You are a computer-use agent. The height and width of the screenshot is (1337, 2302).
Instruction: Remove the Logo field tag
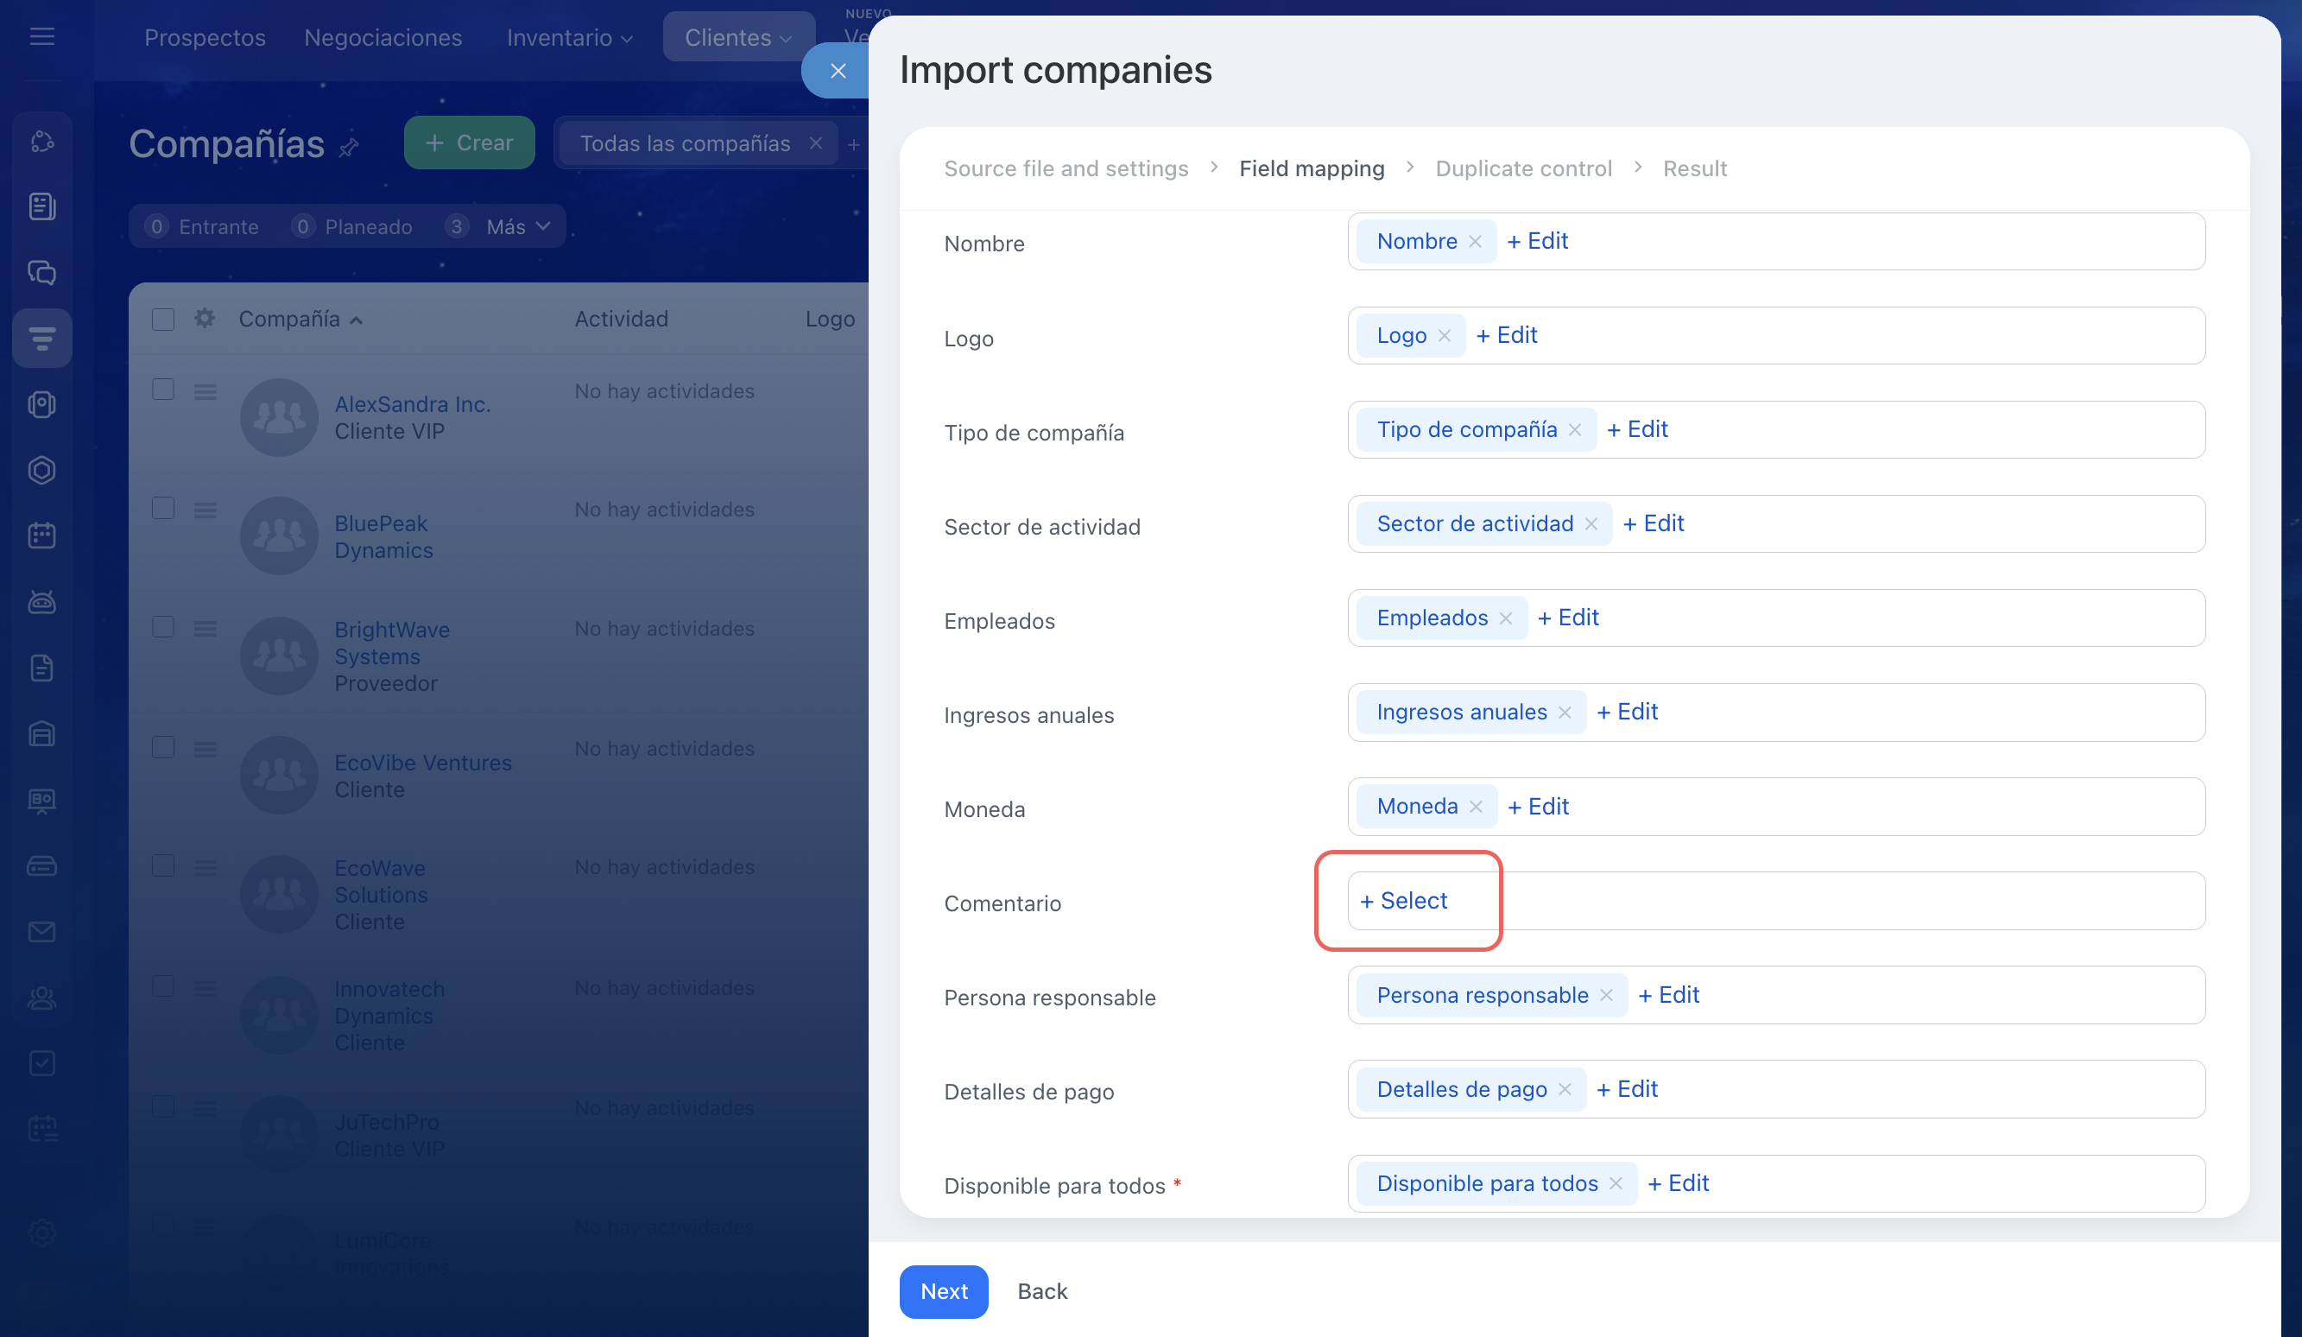click(x=1445, y=335)
